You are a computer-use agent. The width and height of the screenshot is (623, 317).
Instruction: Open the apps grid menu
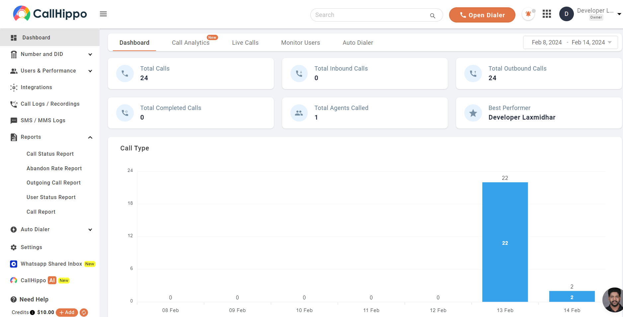547,14
